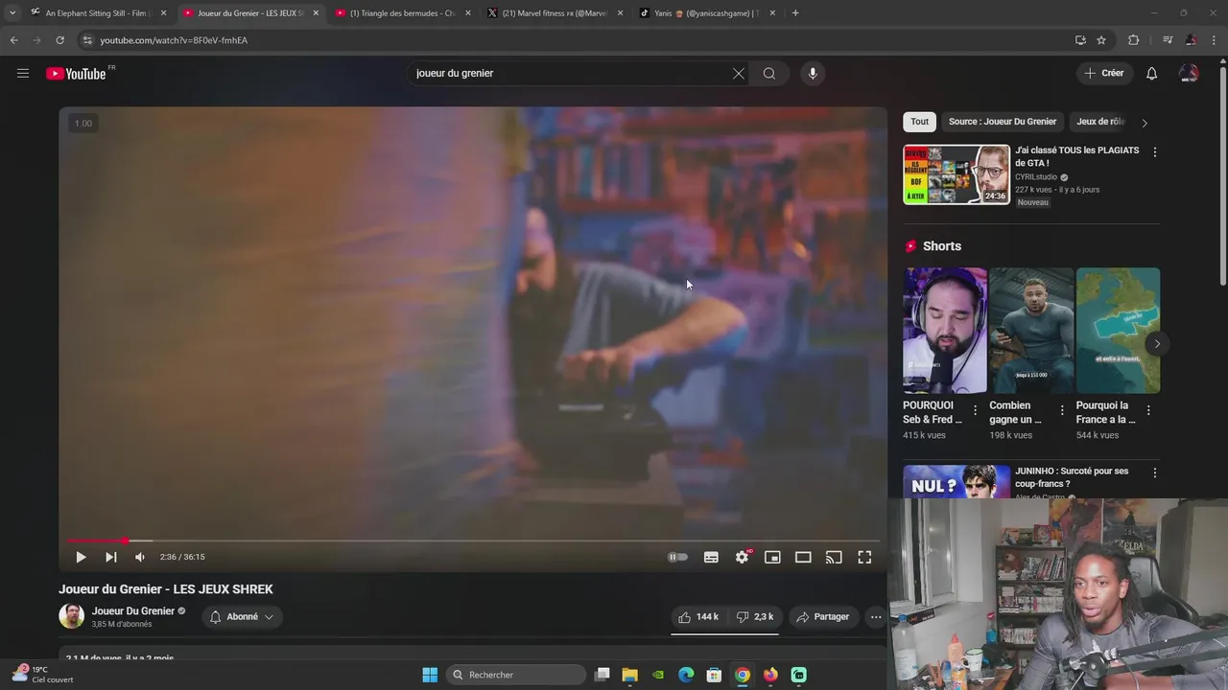The image size is (1228, 690).
Task: Bookmark this page with star
Action: point(1101,40)
